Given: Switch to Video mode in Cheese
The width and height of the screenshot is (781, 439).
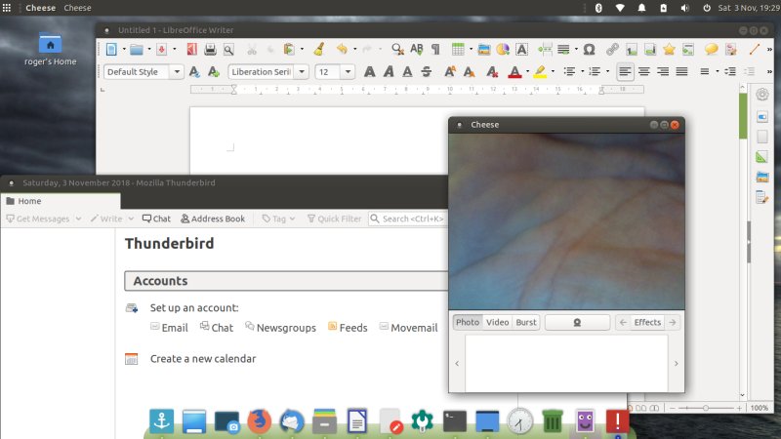Looking at the screenshot, I should click(x=497, y=322).
